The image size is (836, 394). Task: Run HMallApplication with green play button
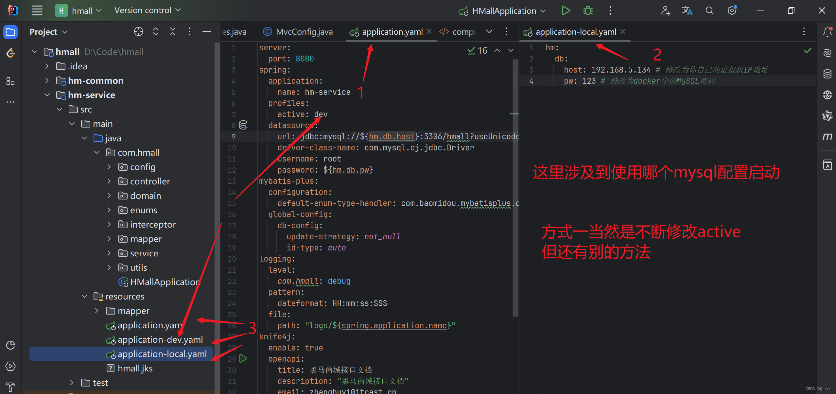[x=566, y=10]
